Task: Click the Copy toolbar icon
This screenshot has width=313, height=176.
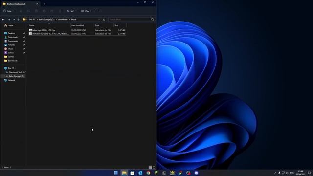Action: pos(28,11)
